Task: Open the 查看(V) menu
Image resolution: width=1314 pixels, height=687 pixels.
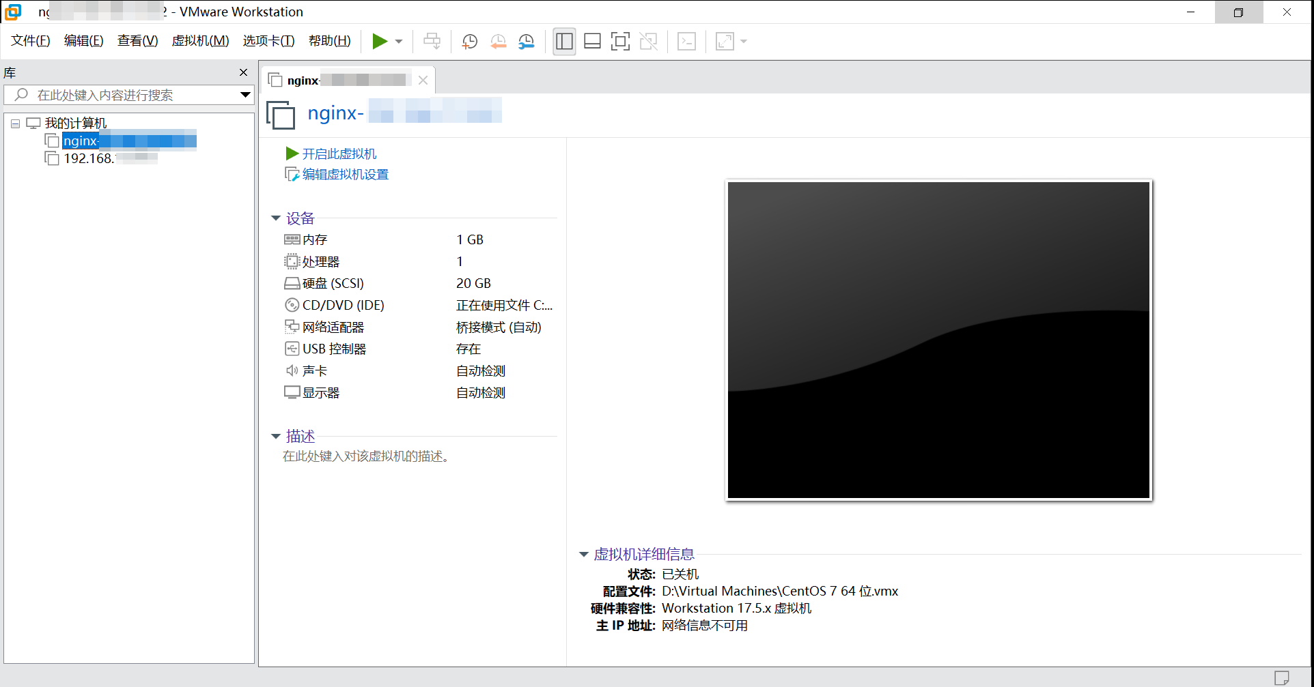Action: 137,41
